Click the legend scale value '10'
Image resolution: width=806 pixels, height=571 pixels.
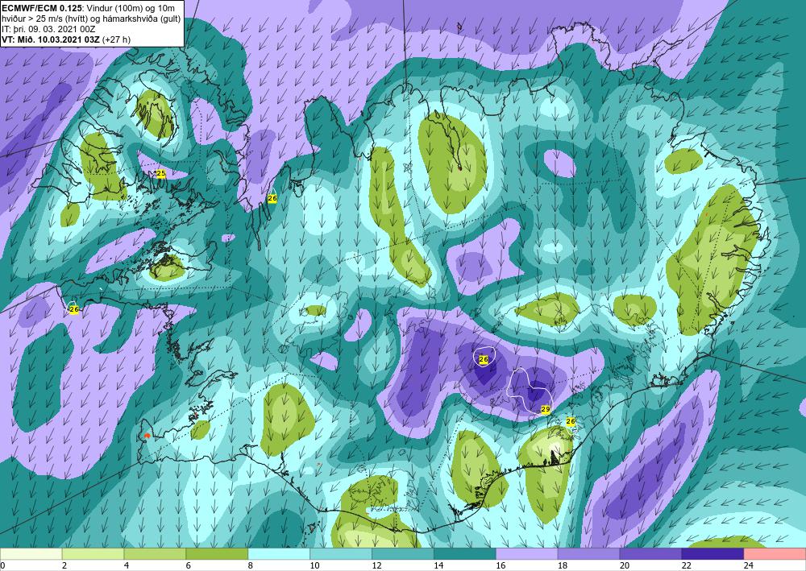tap(314, 565)
